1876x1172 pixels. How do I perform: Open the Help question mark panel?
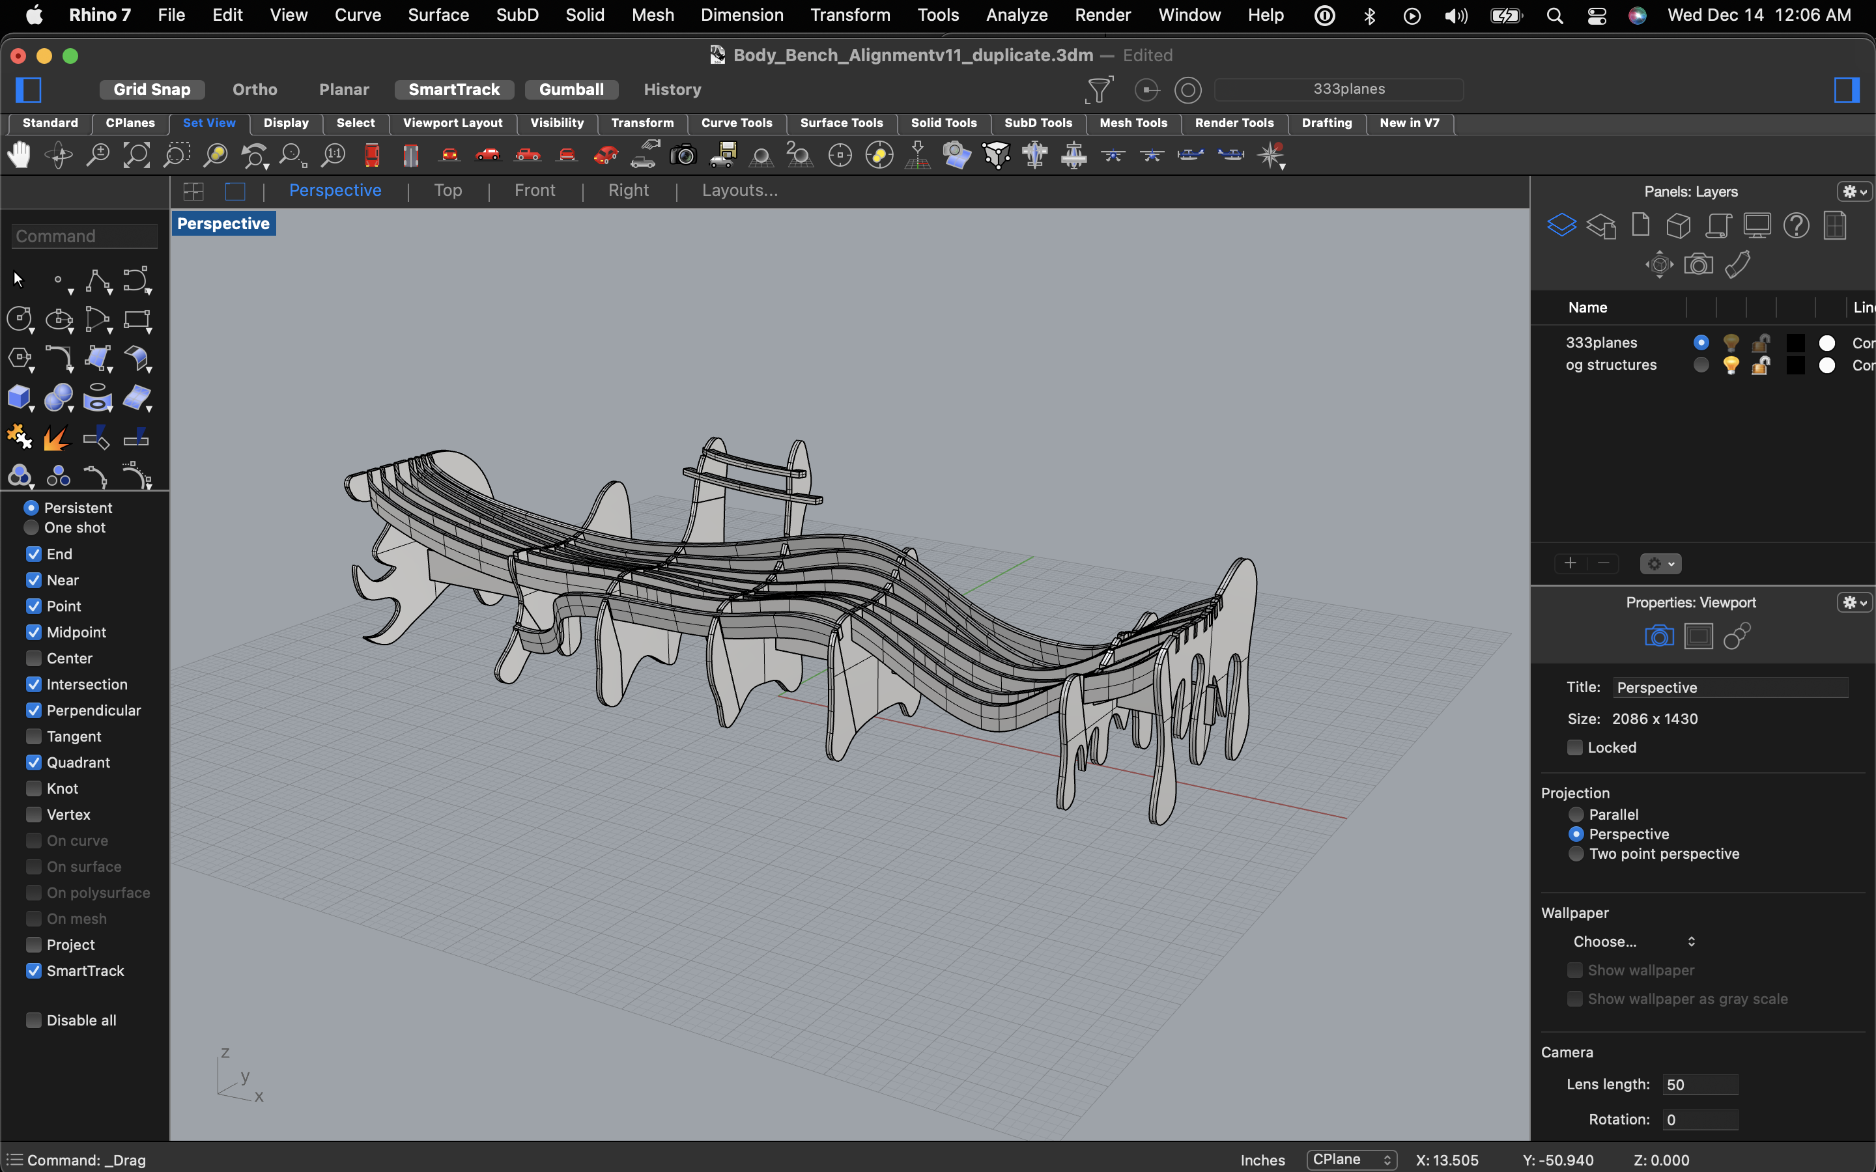click(x=1796, y=225)
